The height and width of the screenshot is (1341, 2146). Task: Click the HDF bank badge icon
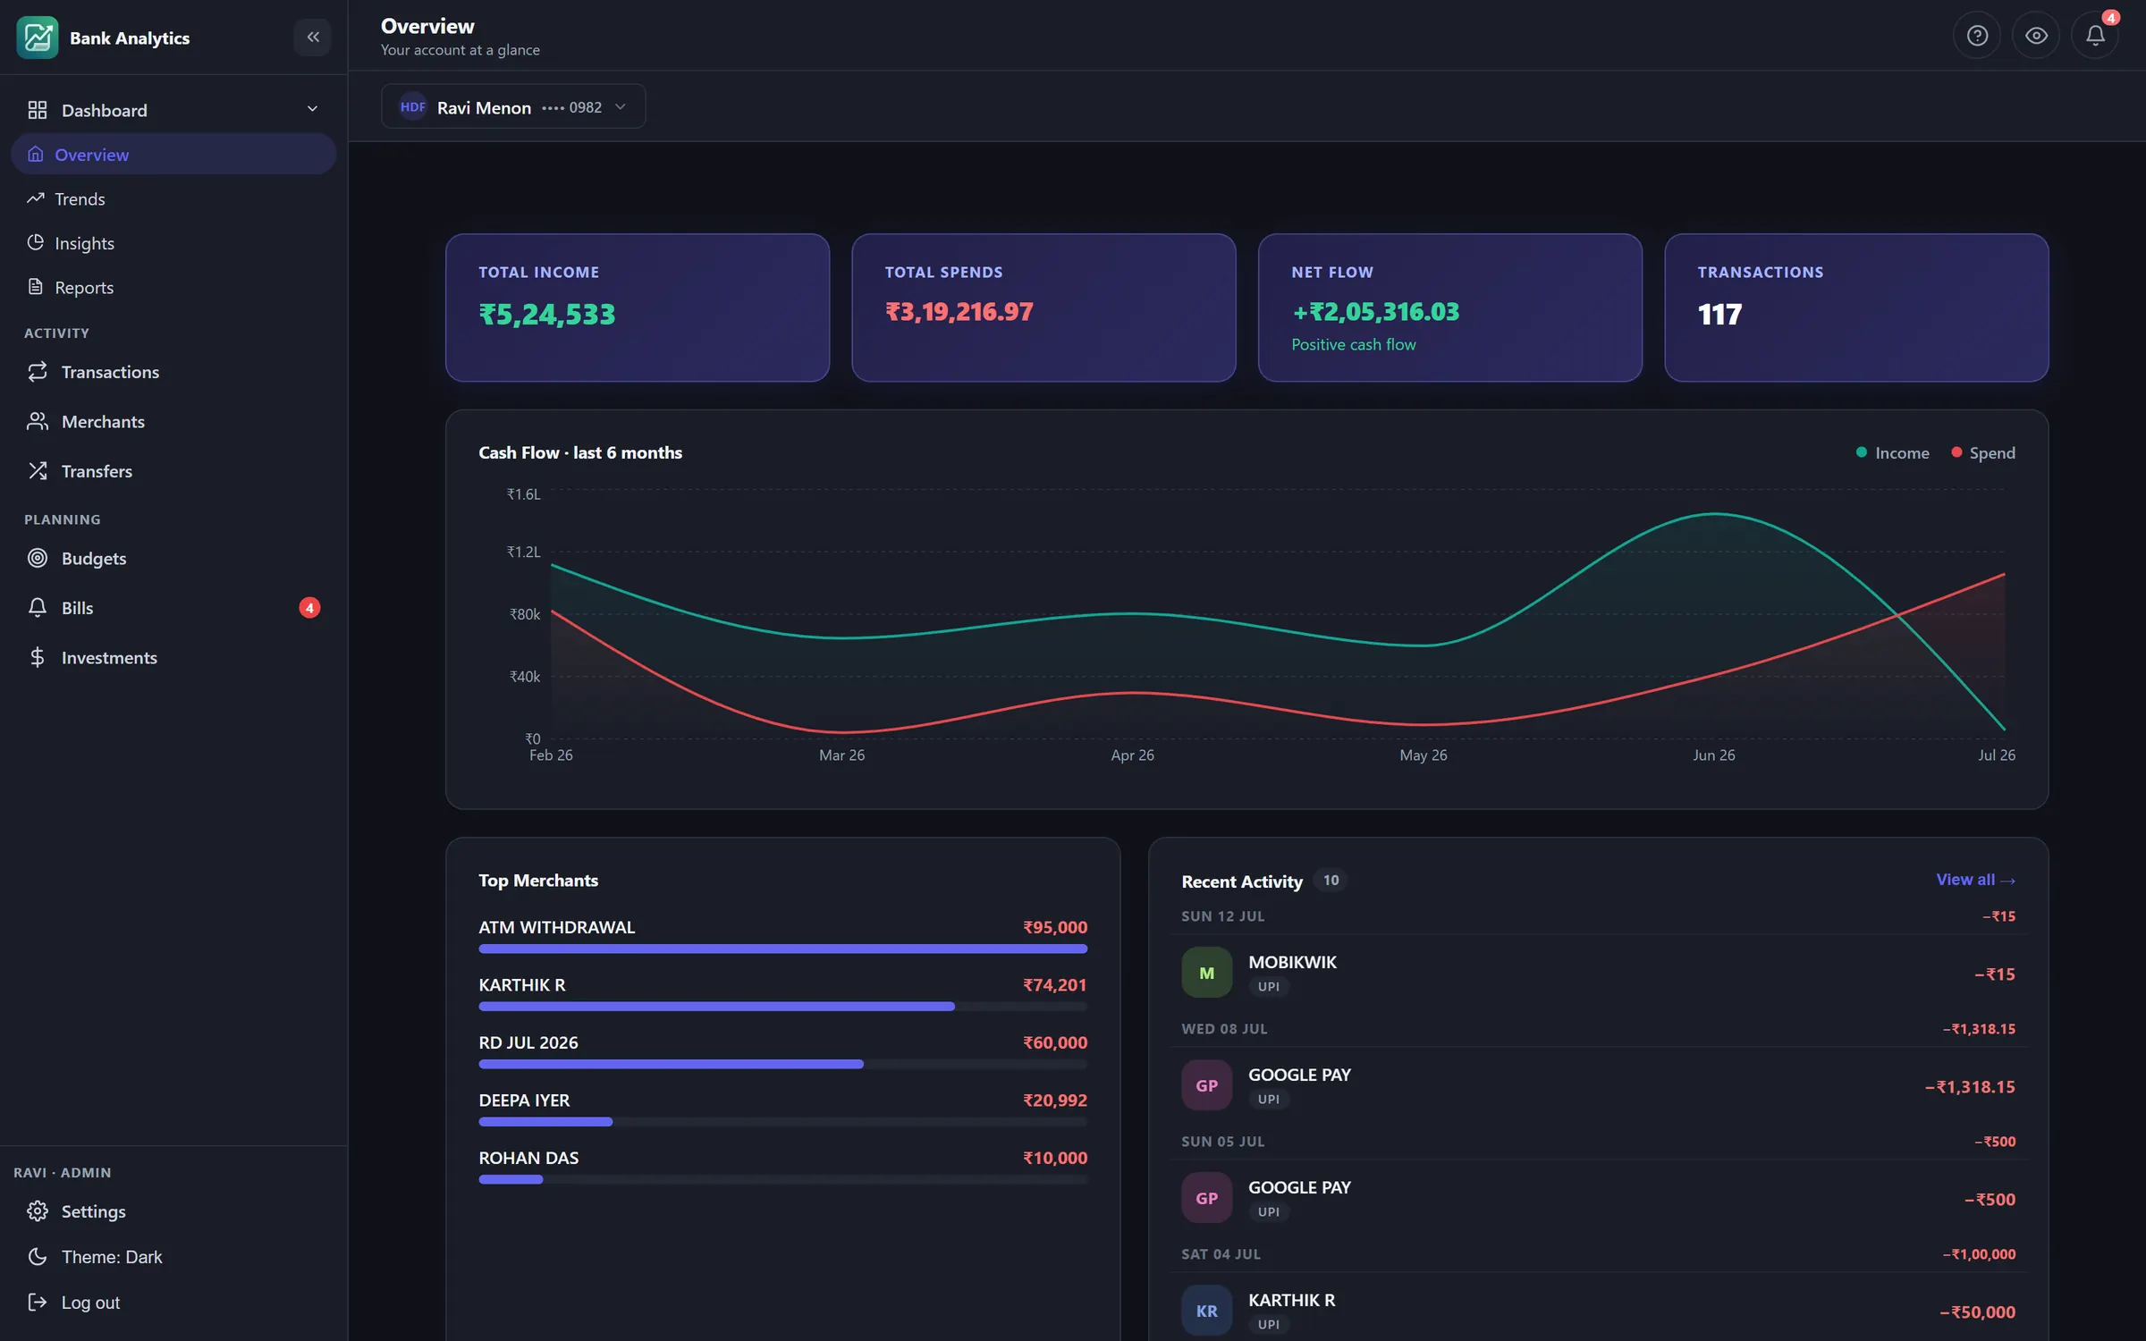412,106
